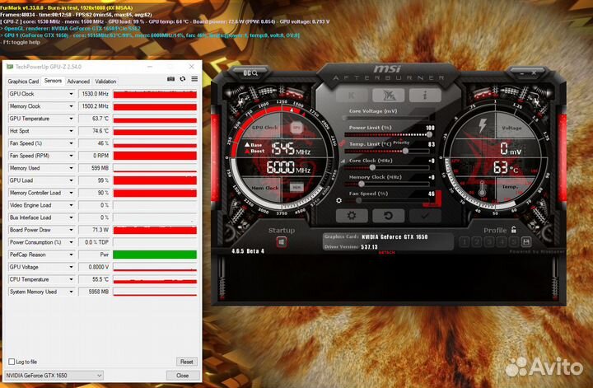Image resolution: width=593 pixels, height=388 pixels.
Task: Click the Board Power Draw 71.3 W value
Action: 94,230
